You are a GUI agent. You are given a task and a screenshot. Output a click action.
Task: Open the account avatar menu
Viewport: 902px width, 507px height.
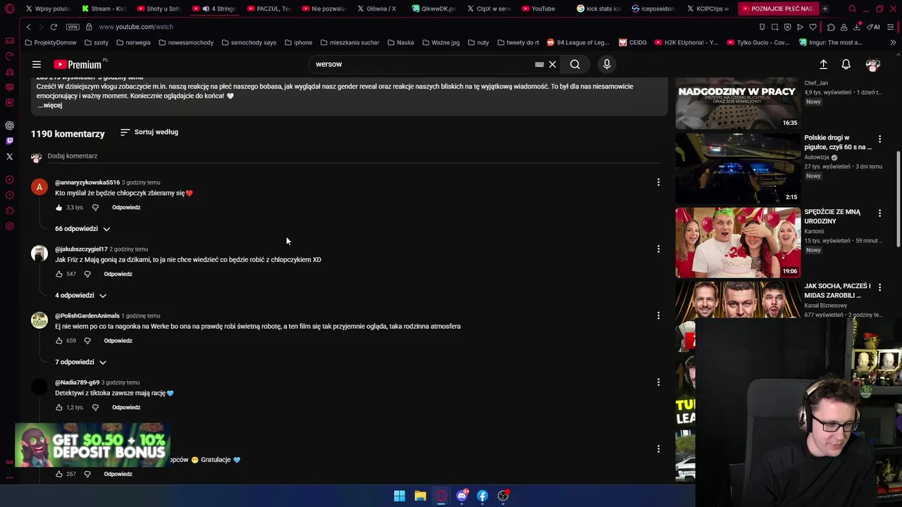click(873, 64)
